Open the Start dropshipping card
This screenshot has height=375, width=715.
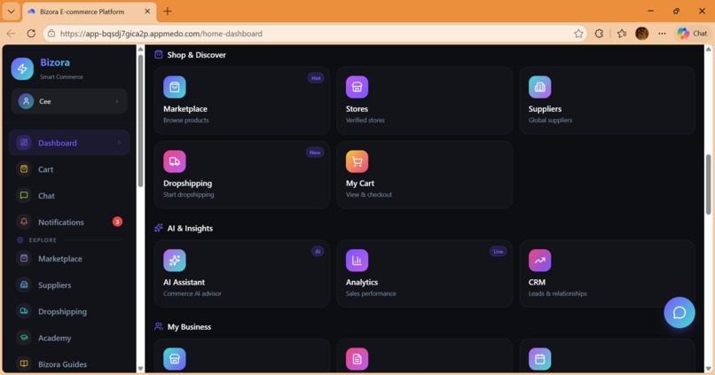click(241, 175)
